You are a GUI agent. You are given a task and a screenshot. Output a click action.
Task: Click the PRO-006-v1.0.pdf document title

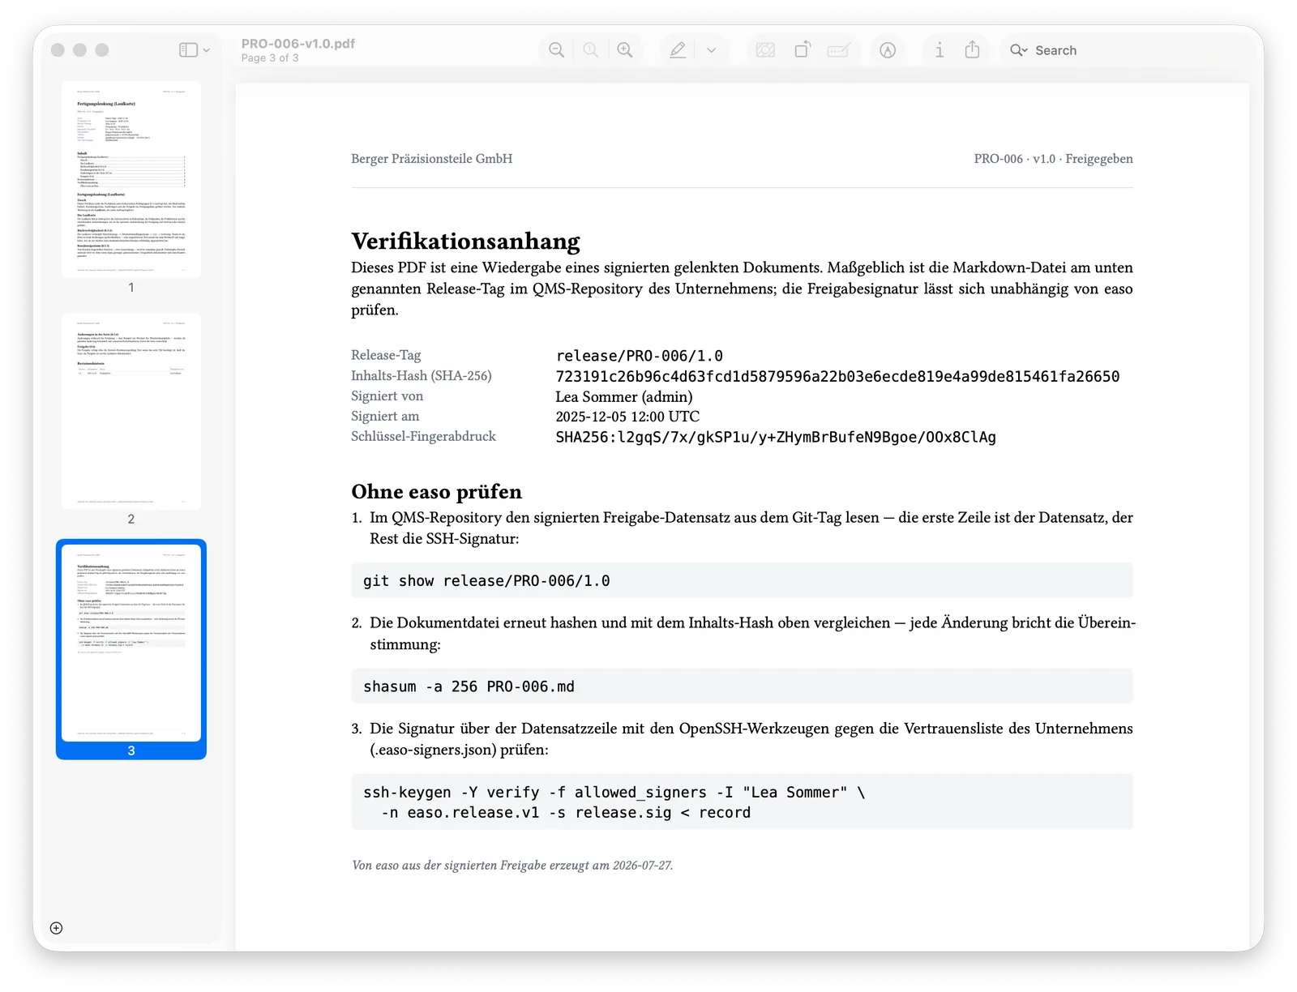(298, 44)
